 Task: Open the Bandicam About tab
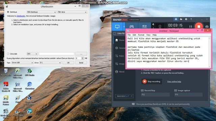coord(120,72)
